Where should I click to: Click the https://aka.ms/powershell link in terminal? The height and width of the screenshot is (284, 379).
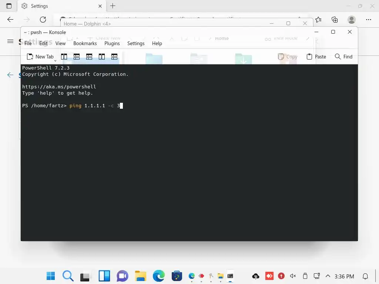pyautogui.click(x=59, y=87)
